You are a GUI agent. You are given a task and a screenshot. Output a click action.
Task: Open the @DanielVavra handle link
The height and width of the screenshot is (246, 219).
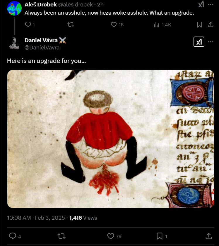pos(42,48)
